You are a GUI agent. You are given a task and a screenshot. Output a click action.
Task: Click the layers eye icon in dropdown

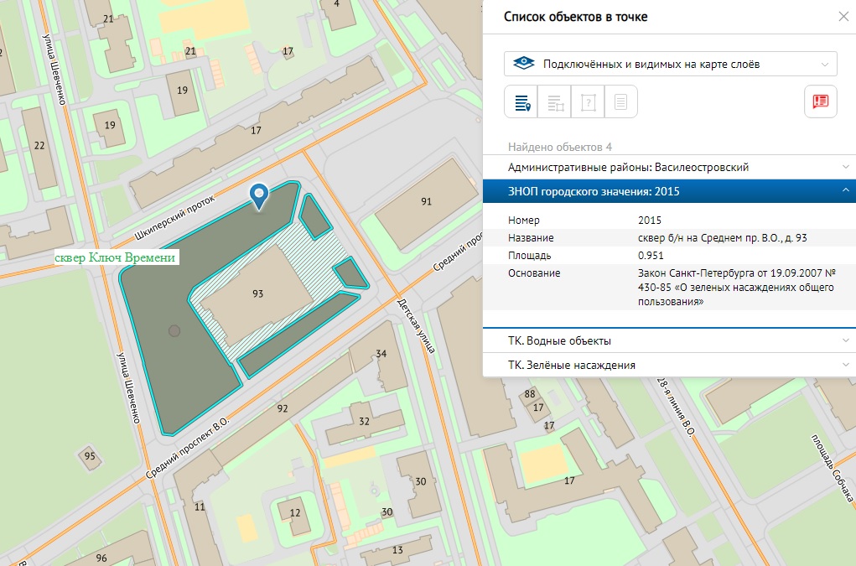tap(524, 64)
